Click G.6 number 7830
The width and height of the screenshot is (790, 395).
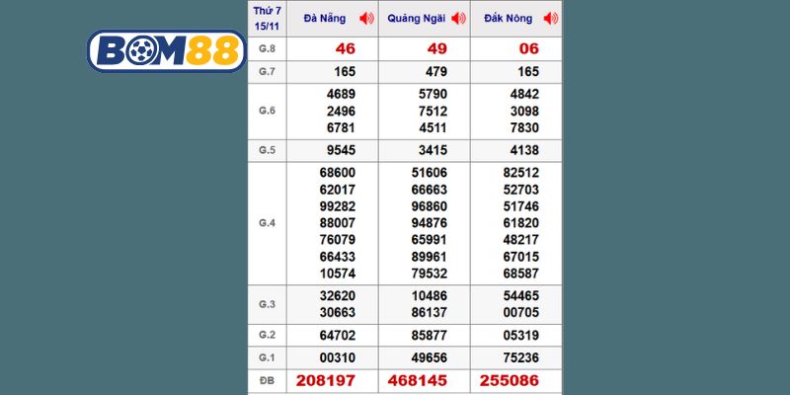[x=524, y=127]
